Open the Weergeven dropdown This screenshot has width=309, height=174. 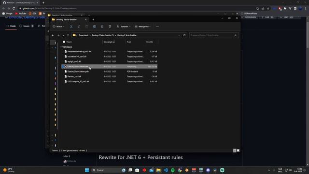pos(143,27)
